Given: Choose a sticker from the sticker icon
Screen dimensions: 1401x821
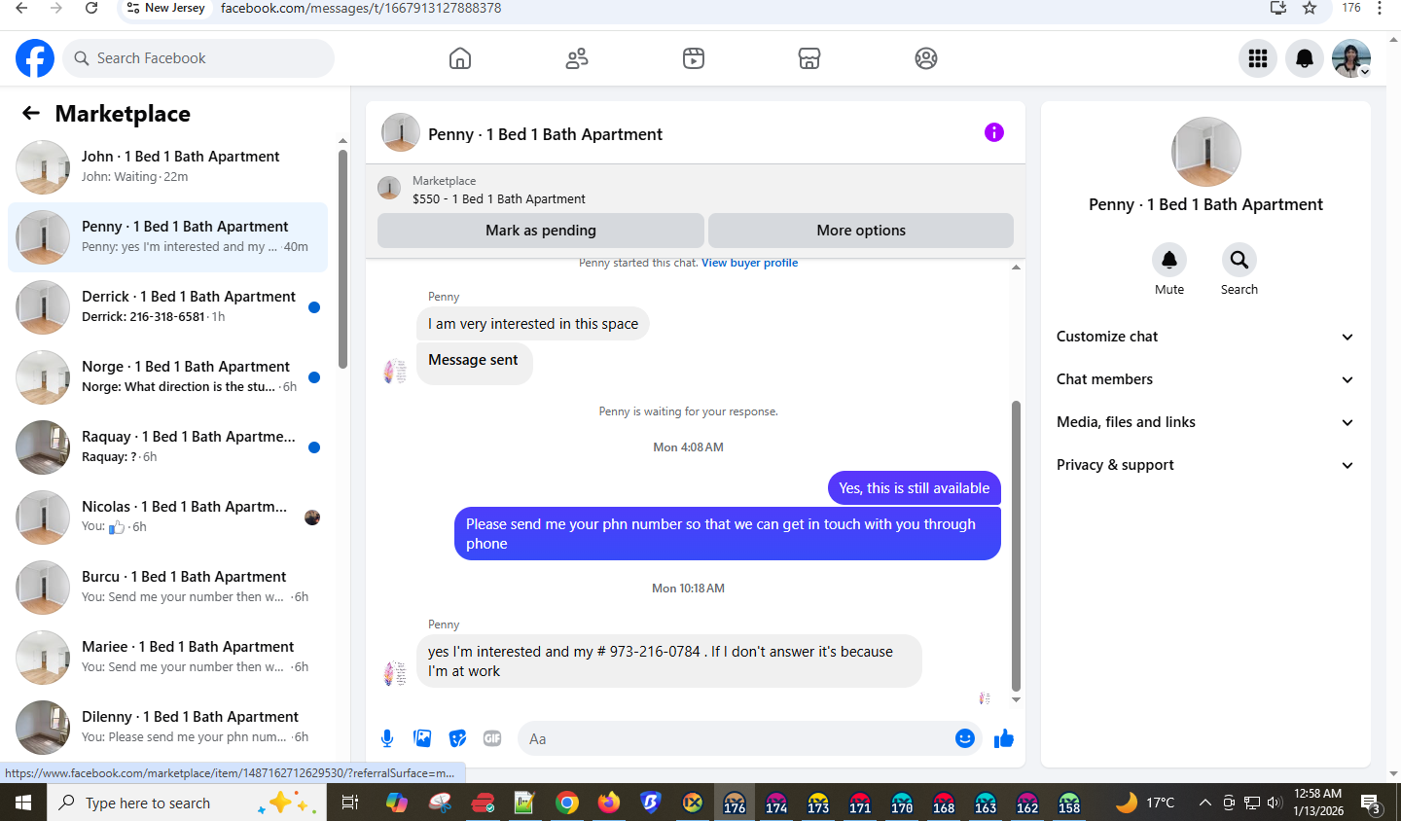Looking at the screenshot, I should pyautogui.click(x=457, y=738).
